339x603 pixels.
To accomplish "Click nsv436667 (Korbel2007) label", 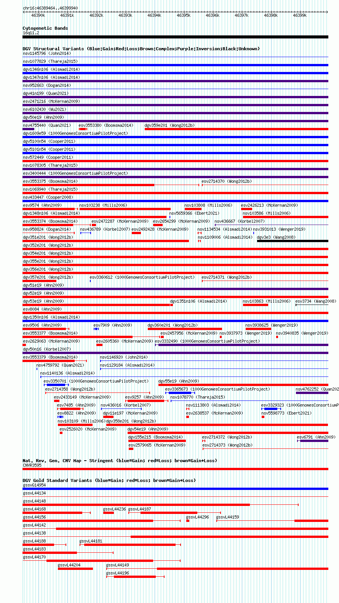I will [240, 221].
